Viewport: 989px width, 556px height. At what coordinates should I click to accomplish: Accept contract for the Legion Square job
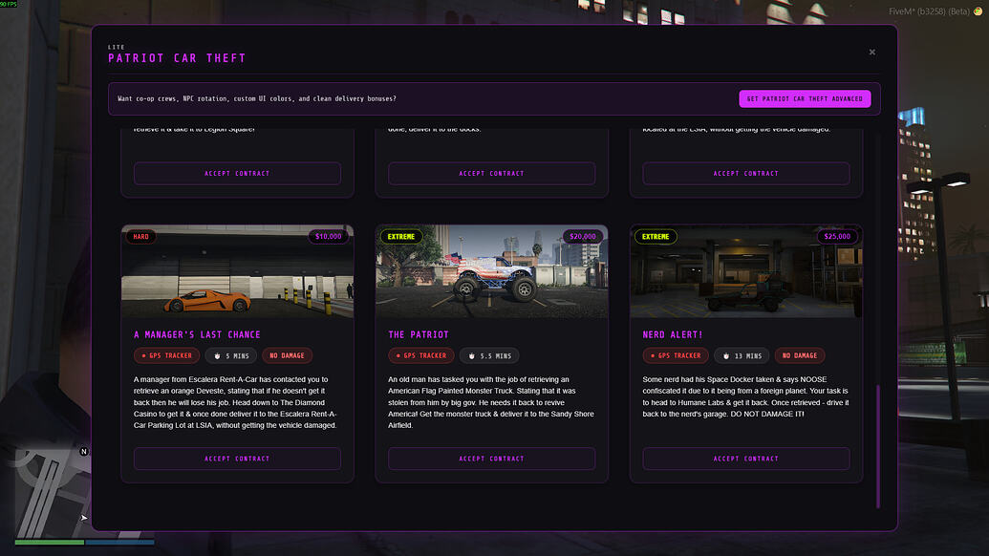pyautogui.click(x=237, y=173)
